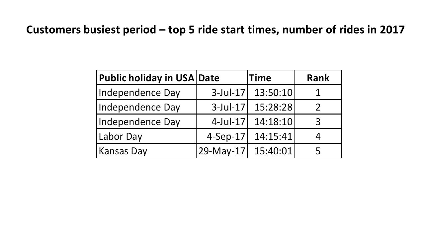This screenshot has height=239, width=425.
Task: Select the 4-Sep-17 date cell
Action: (222, 136)
